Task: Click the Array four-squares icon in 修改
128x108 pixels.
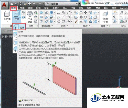Action: pos(95,21)
